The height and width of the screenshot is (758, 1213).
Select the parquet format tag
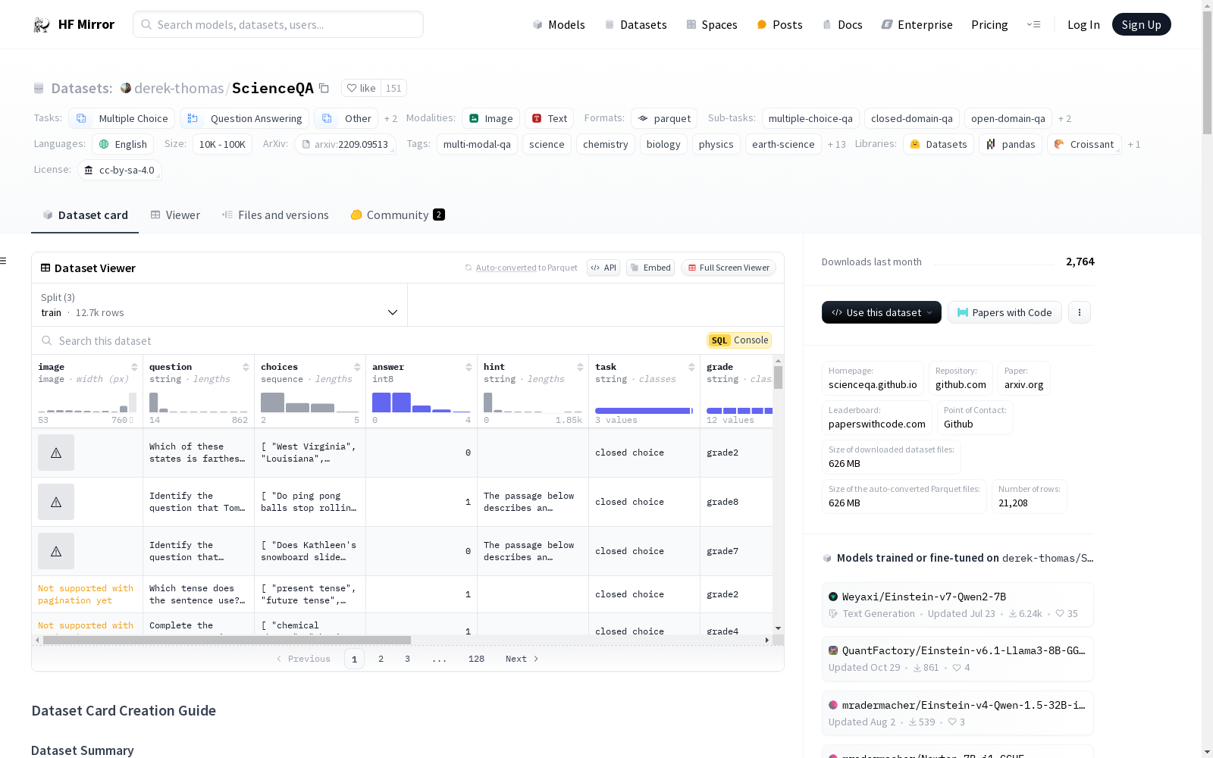(x=664, y=118)
